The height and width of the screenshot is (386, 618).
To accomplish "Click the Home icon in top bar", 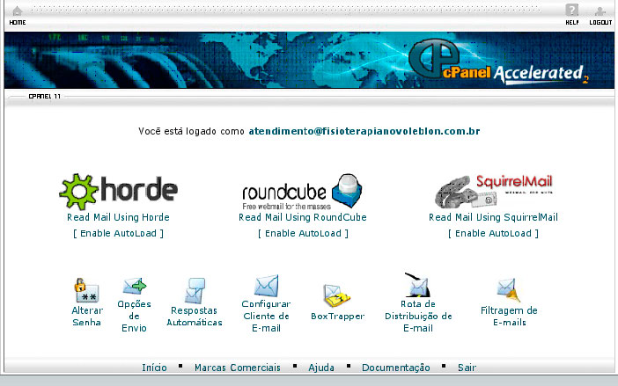I will 17,13.
